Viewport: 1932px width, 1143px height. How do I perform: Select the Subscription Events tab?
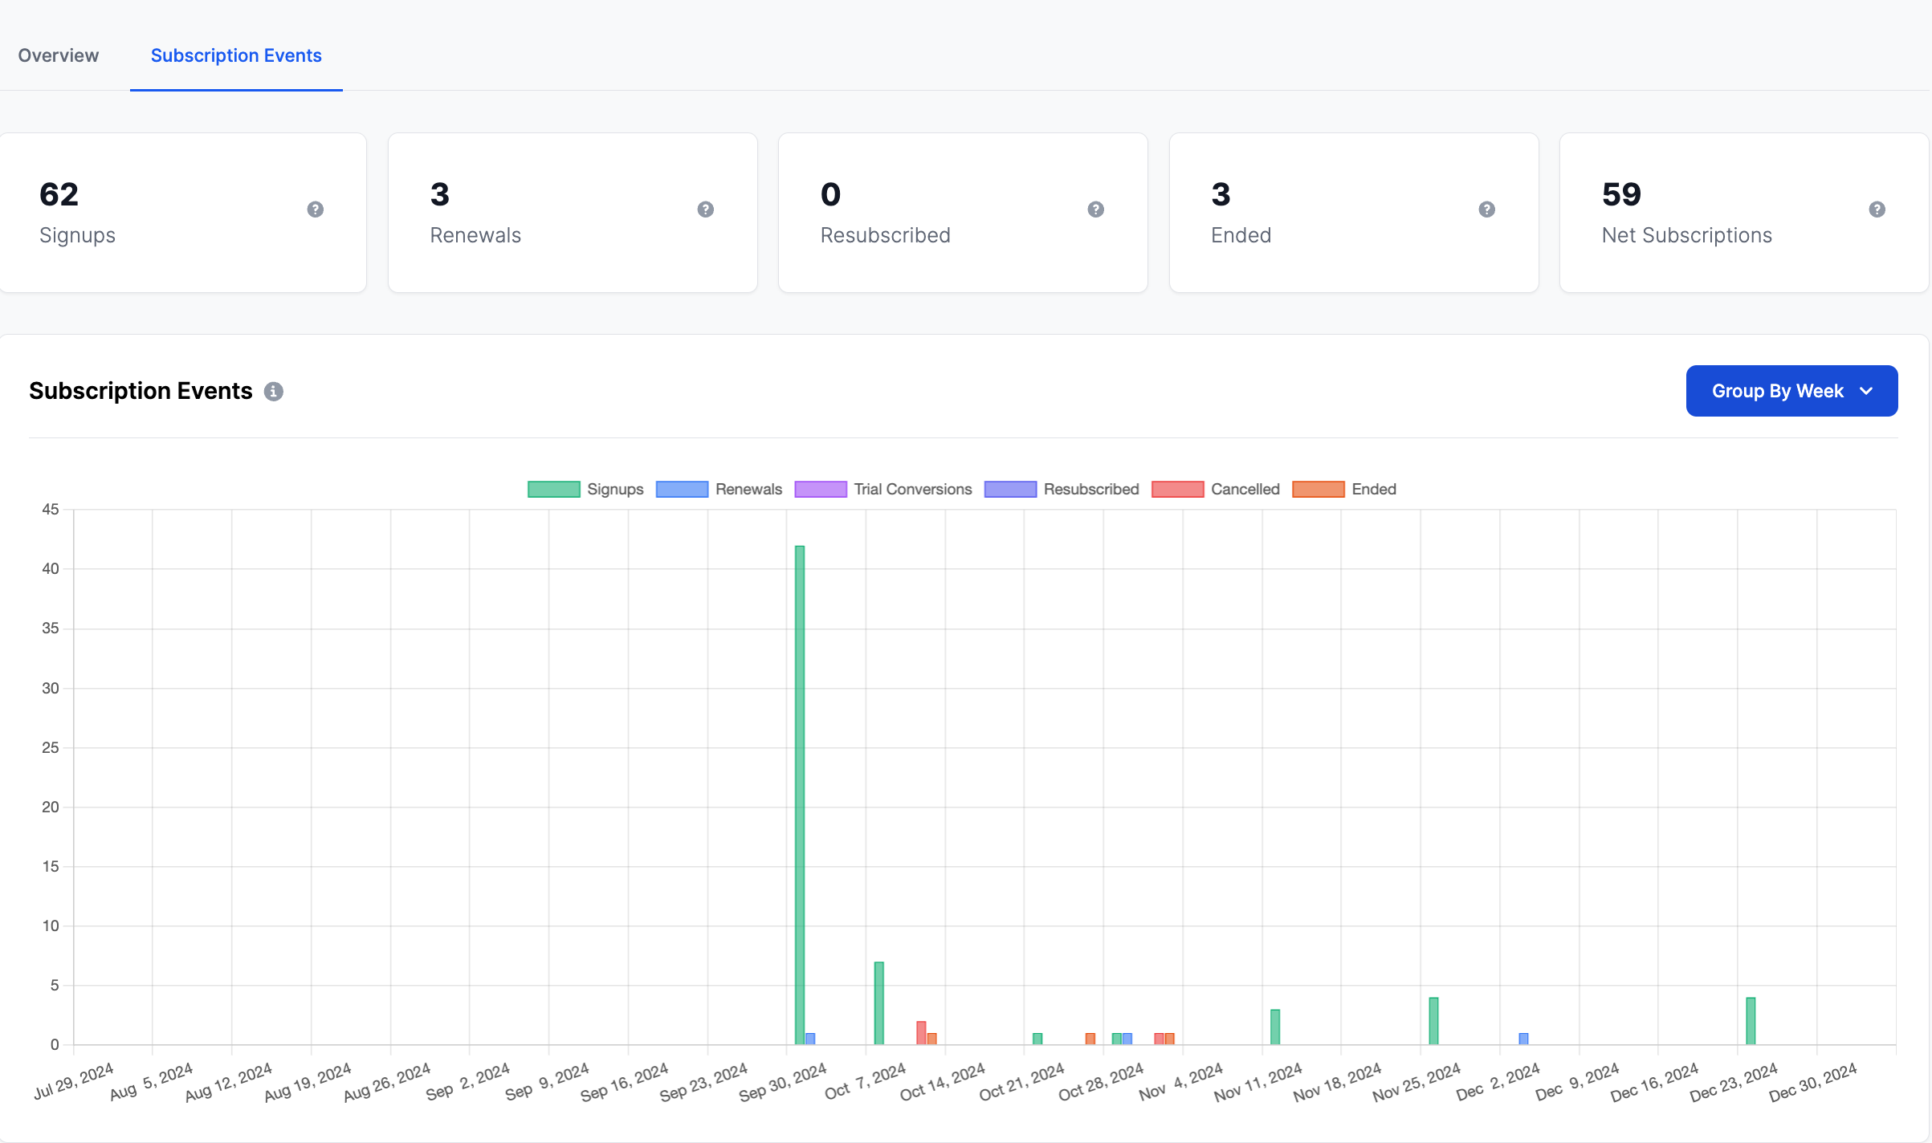[x=235, y=55]
